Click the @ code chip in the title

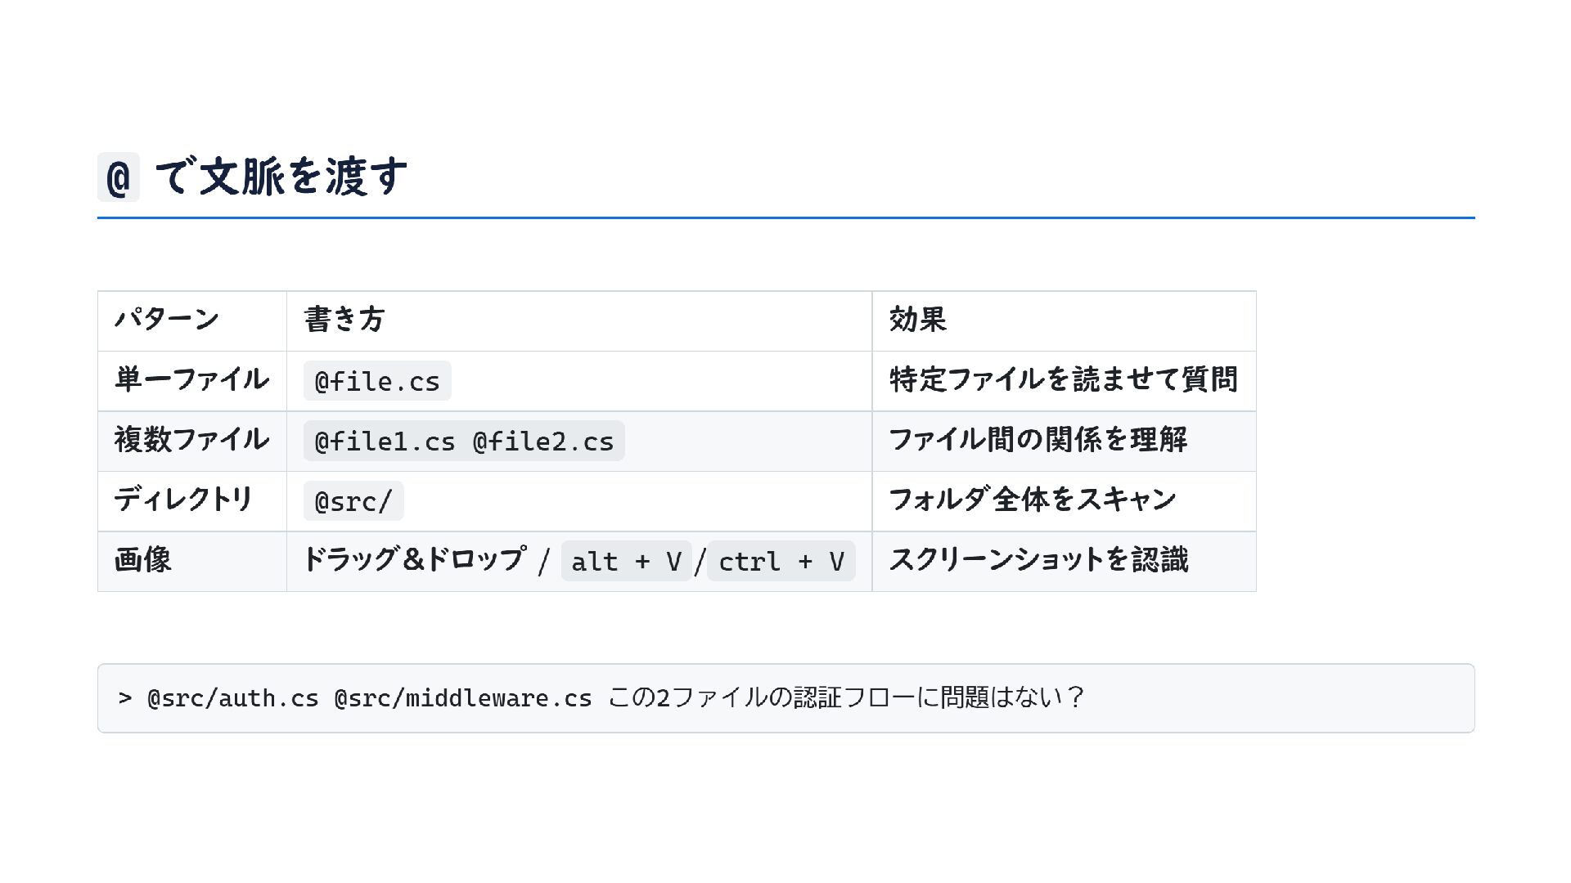tap(118, 177)
